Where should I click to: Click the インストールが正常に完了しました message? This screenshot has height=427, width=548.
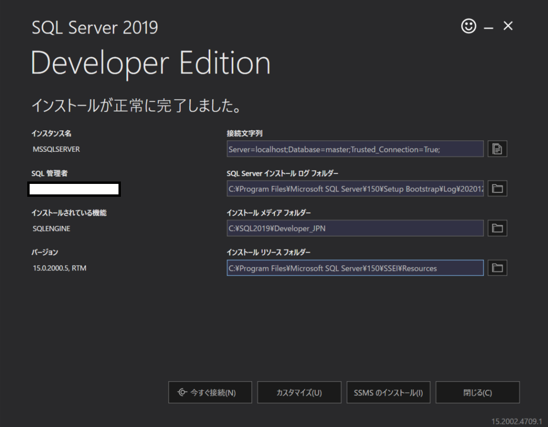(136, 105)
